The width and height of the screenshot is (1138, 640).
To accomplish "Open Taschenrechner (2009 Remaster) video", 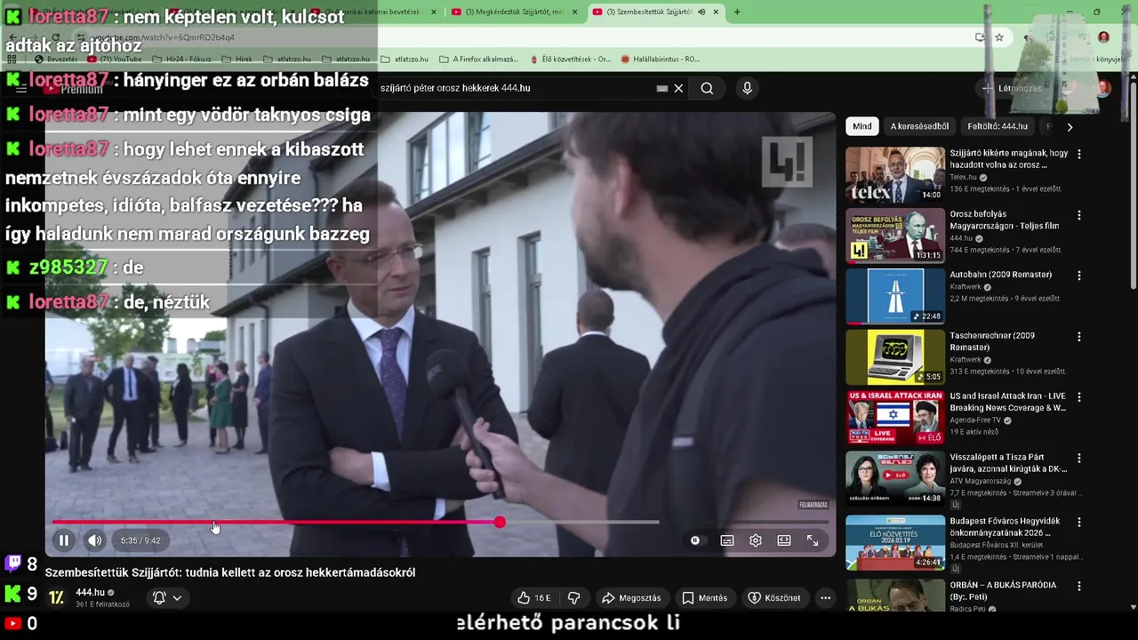I will [x=895, y=356].
